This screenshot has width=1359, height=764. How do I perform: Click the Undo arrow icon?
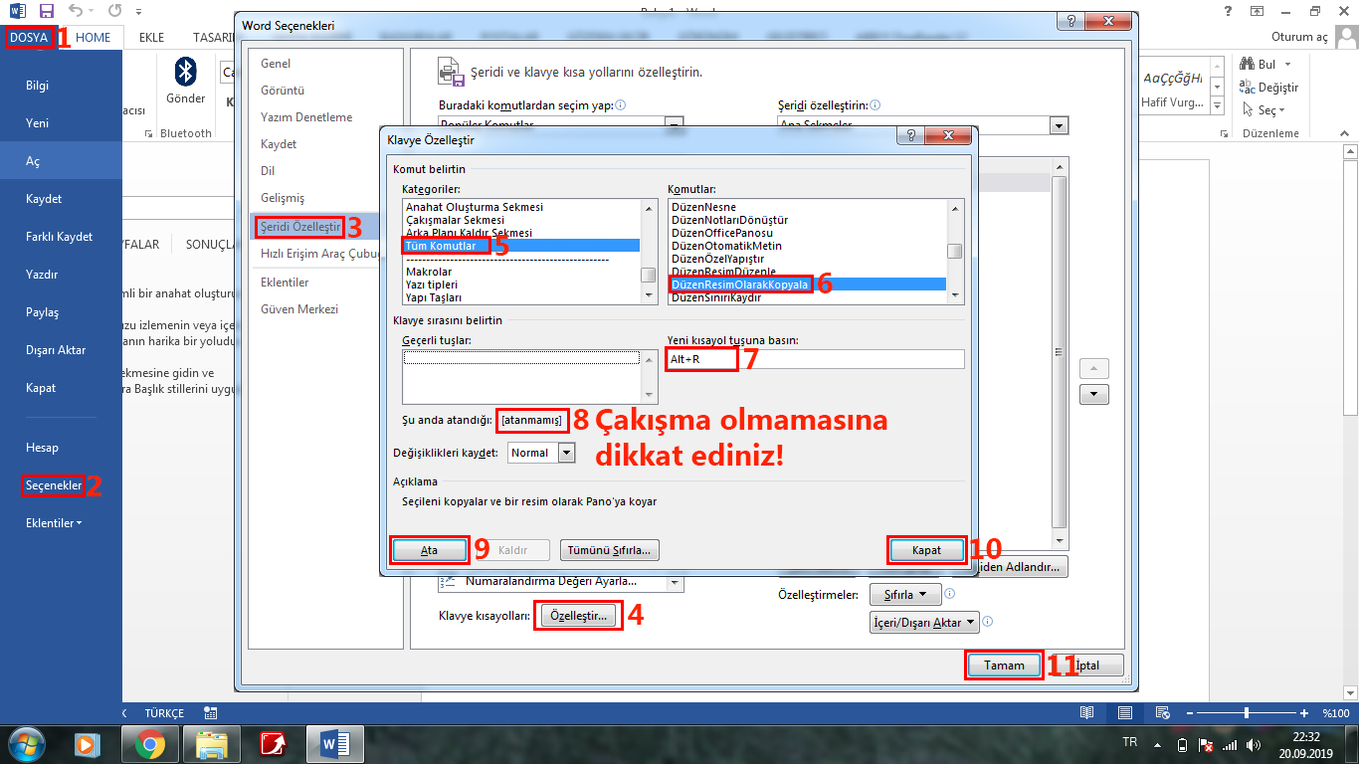pyautogui.click(x=76, y=11)
